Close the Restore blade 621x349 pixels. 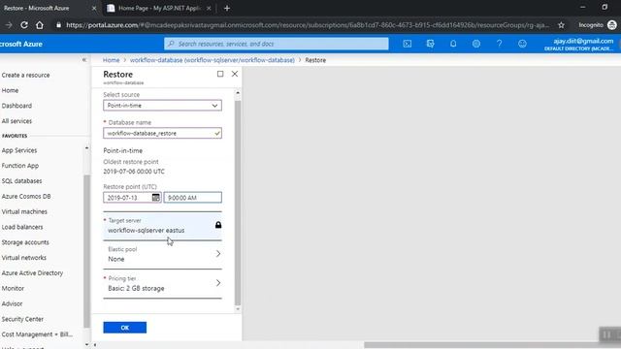235,74
